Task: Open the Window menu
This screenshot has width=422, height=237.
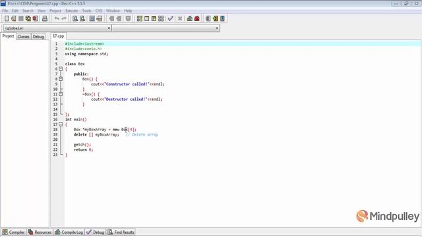Action: (113, 11)
